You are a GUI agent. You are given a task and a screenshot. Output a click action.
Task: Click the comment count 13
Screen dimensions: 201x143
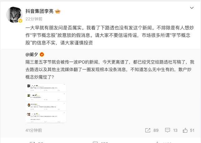175,130
